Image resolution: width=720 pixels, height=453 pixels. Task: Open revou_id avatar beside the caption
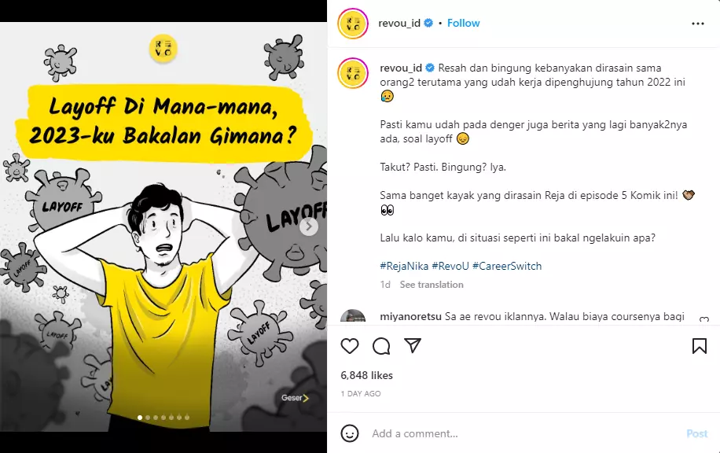(353, 73)
